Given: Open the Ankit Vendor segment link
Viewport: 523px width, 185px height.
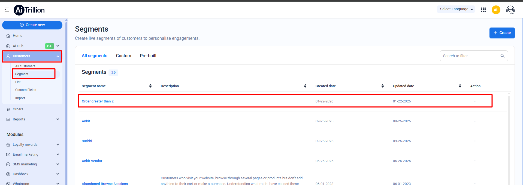Looking at the screenshot, I should click(92, 161).
